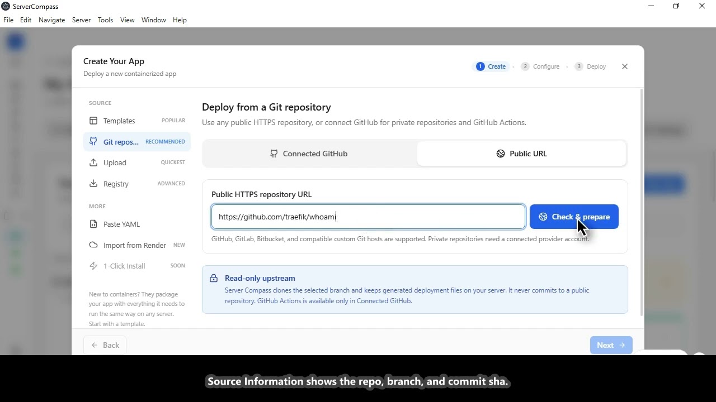Open the Tools menu
716x402 pixels.
tap(105, 20)
